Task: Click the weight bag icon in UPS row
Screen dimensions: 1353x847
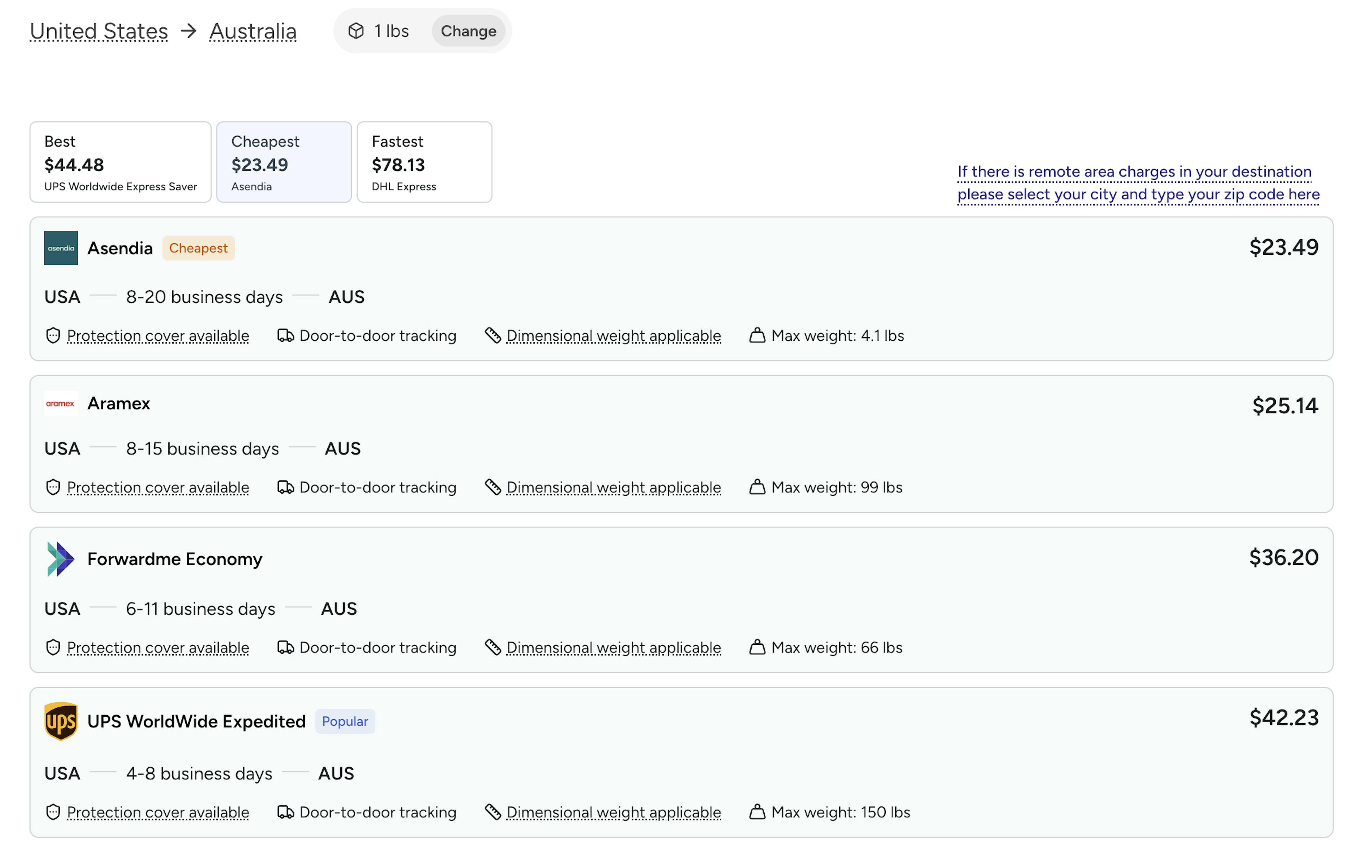Action: coord(758,812)
